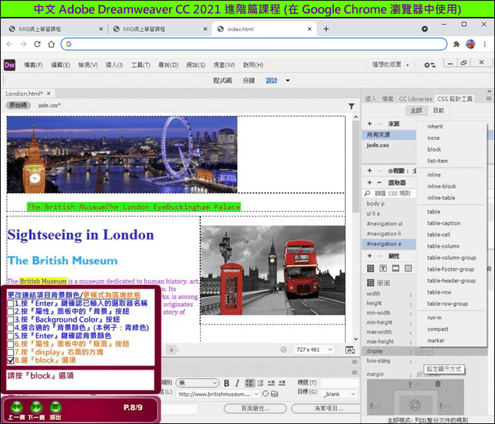
Task: Open the workspace layout dropdown
Action: [390, 65]
